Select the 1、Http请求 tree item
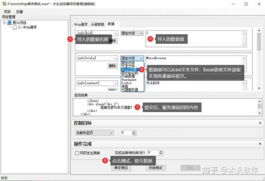 point(27,27)
